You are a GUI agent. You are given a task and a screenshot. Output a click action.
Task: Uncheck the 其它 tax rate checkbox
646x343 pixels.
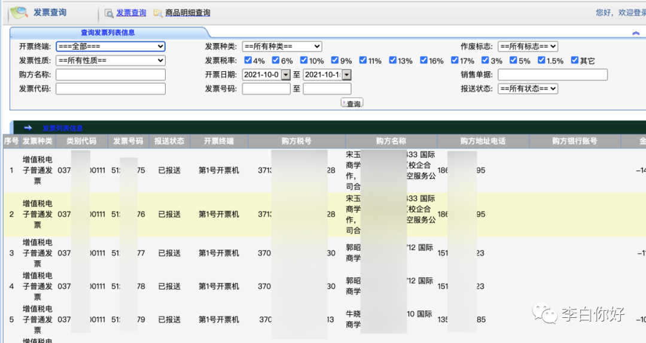pos(575,60)
